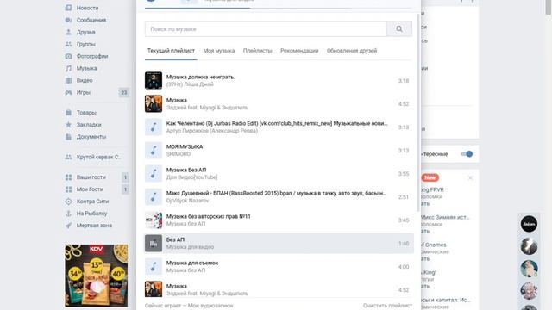552x310 pixels.
Task: Open the Закладки sidebar link
Action: (89, 125)
